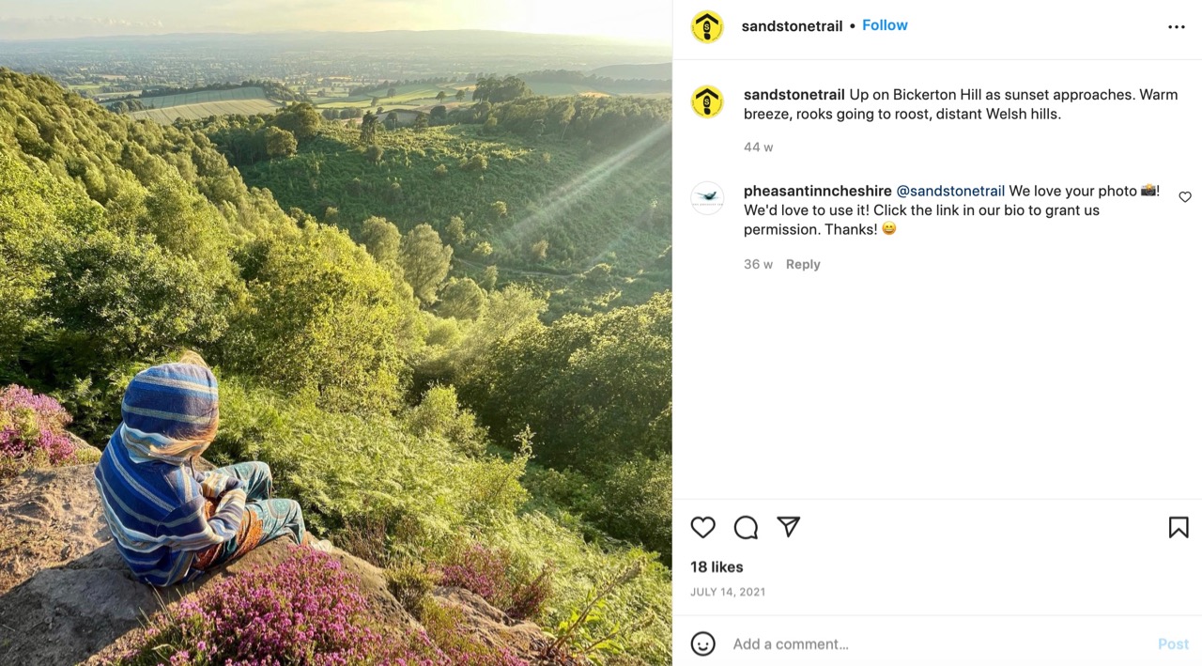1202x666 pixels.
Task: Click the pheasantinncheshire username link
Action: coord(817,192)
